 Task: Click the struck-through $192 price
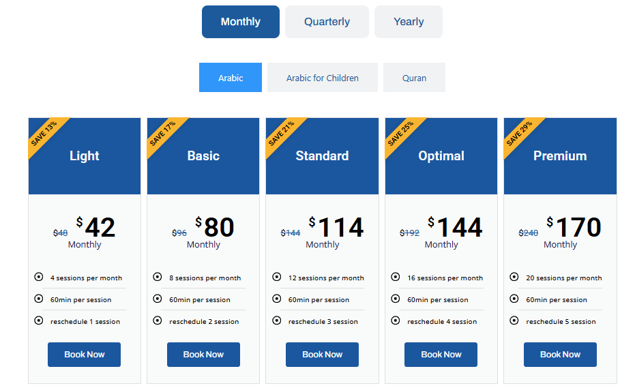tap(410, 233)
